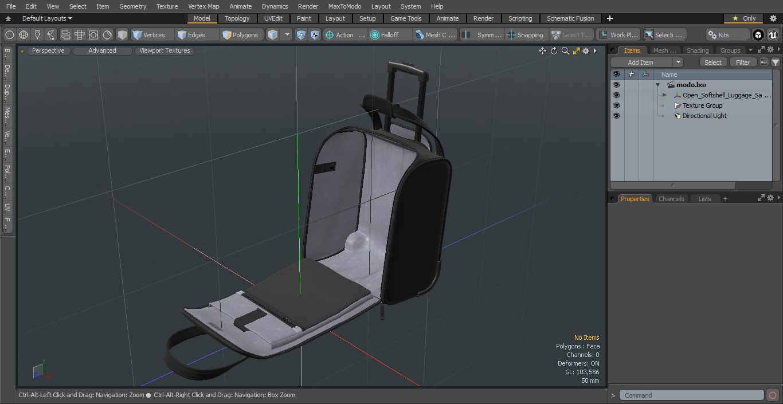Toggle Symmetry option
Image resolution: width=783 pixels, height=404 pixels.
tap(483, 35)
